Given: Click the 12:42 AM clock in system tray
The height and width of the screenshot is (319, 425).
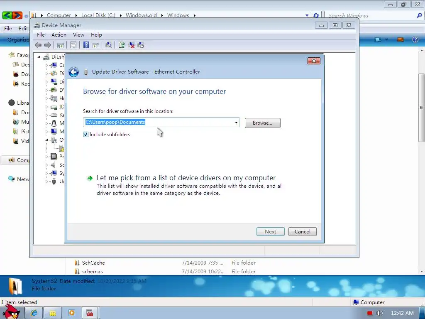Looking at the screenshot, I should coord(402,313).
